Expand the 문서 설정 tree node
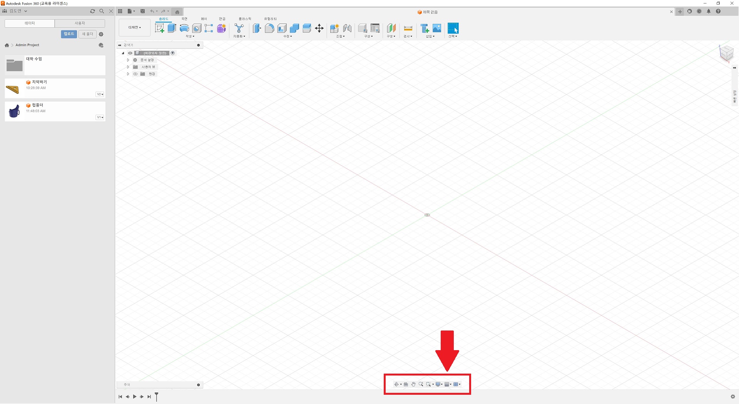The height and width of the screenshot is (404, 739). (x=128, y=60)
